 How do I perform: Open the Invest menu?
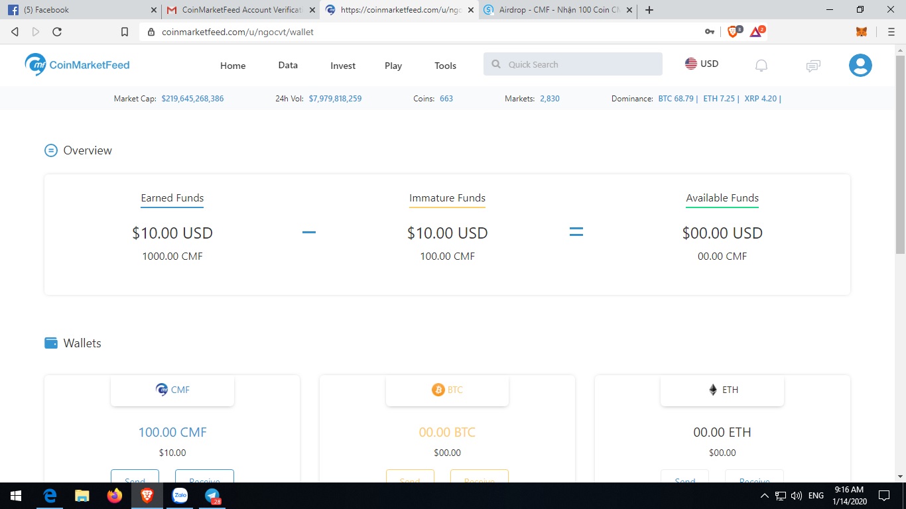[x=343, y=66]
